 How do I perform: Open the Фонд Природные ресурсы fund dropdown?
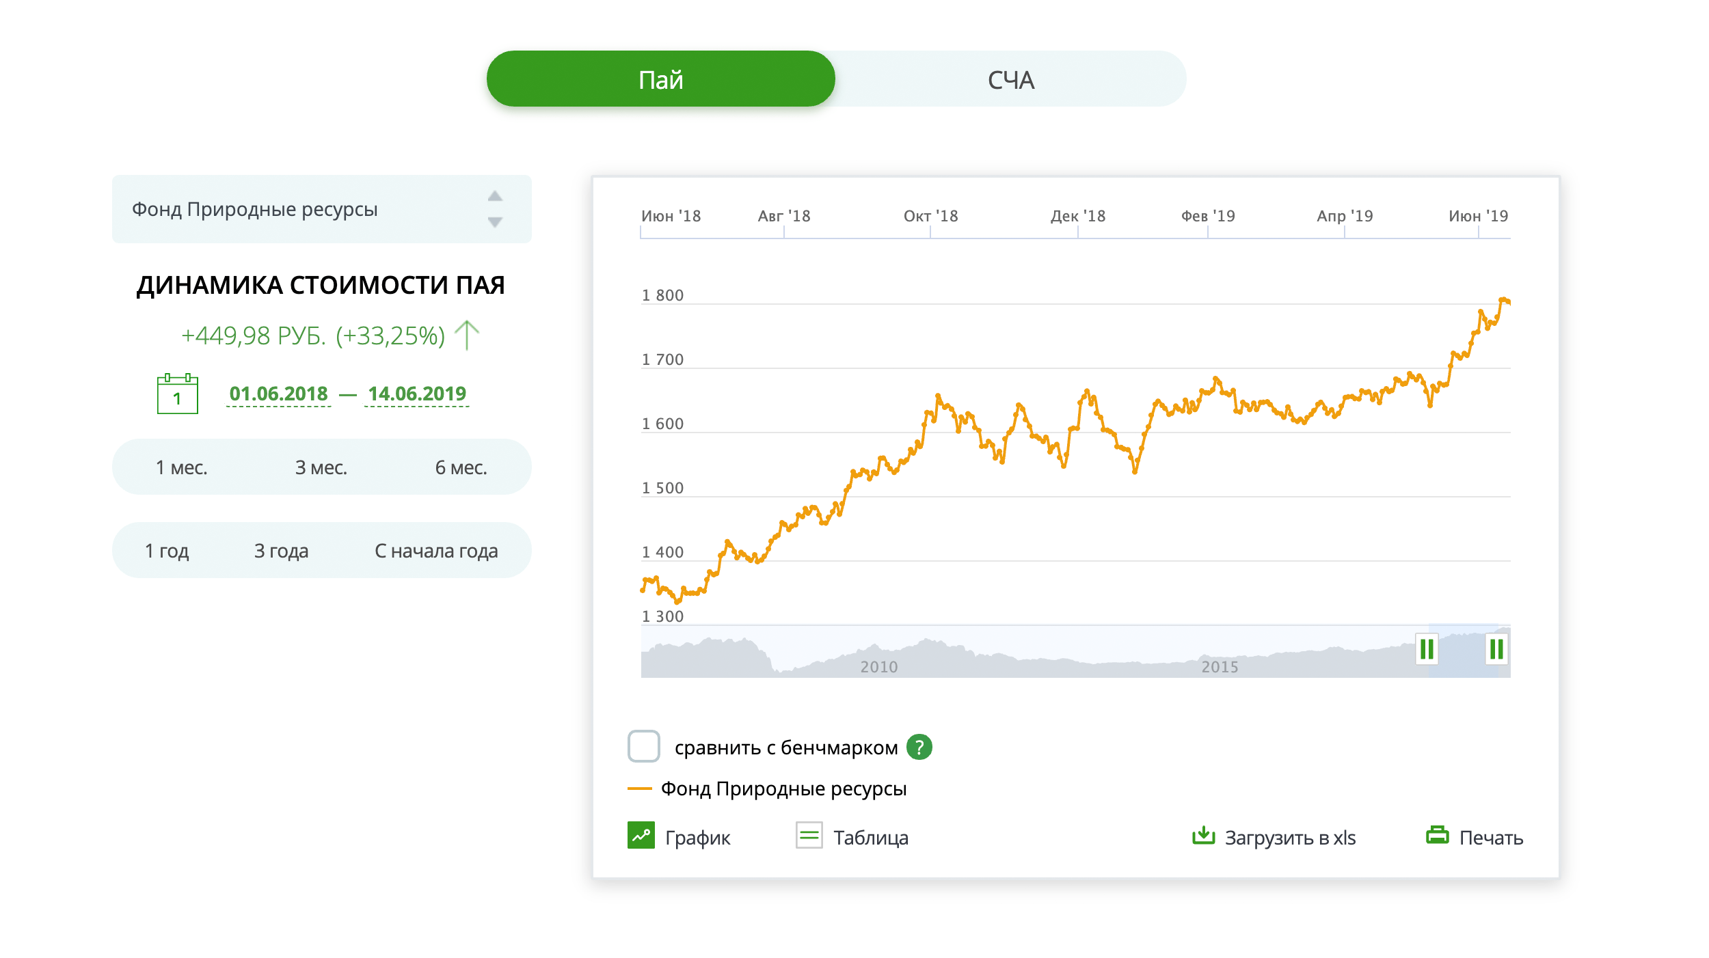point(322,209)
